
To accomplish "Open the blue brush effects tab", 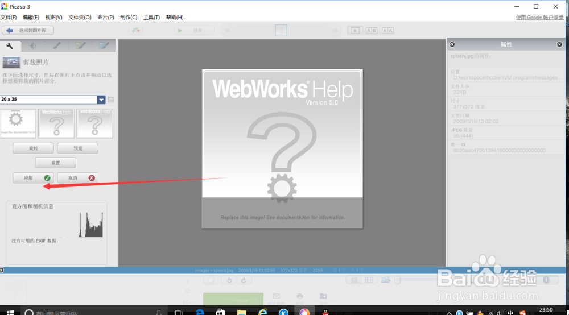I will [x=104, y=45].
